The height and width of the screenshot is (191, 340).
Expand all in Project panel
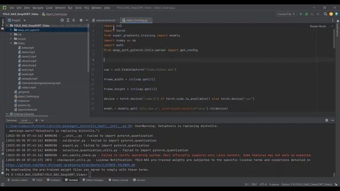click(68, 20)
